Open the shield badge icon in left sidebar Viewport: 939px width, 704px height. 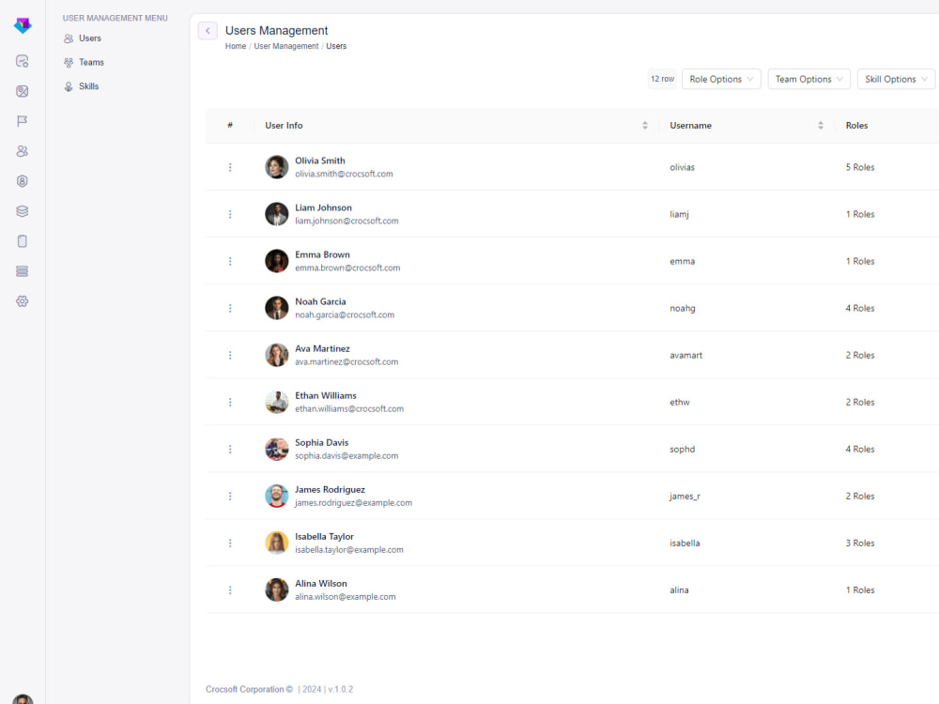23,181
